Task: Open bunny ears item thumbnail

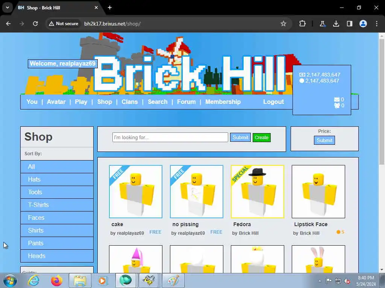Action: 318,259
